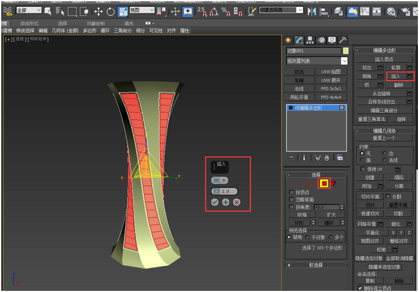Select the Scale tool in main toolbar
Viewport: 419px width, 292px height.
(123, 12)
